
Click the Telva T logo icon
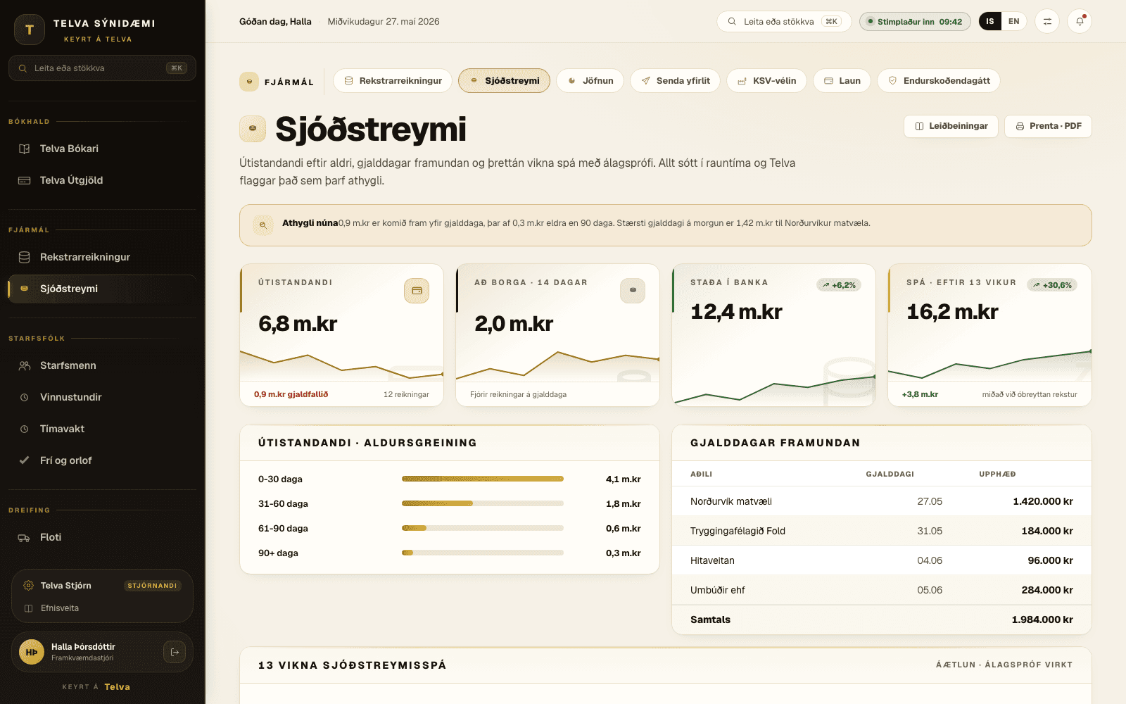point(30,30)
